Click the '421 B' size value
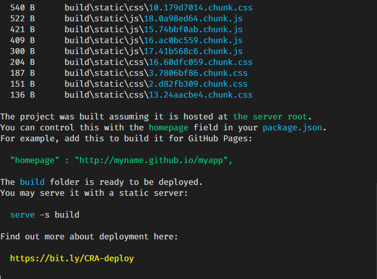The image size is (377, 279). pos(22,29)
